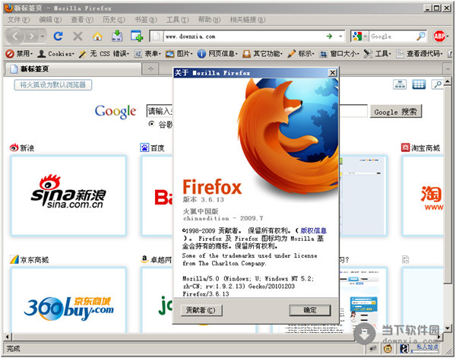Viewport: 456px width, 358px height.
Task: Open the Cookies toolbar dropdown
Action: [x=55, y=53]
